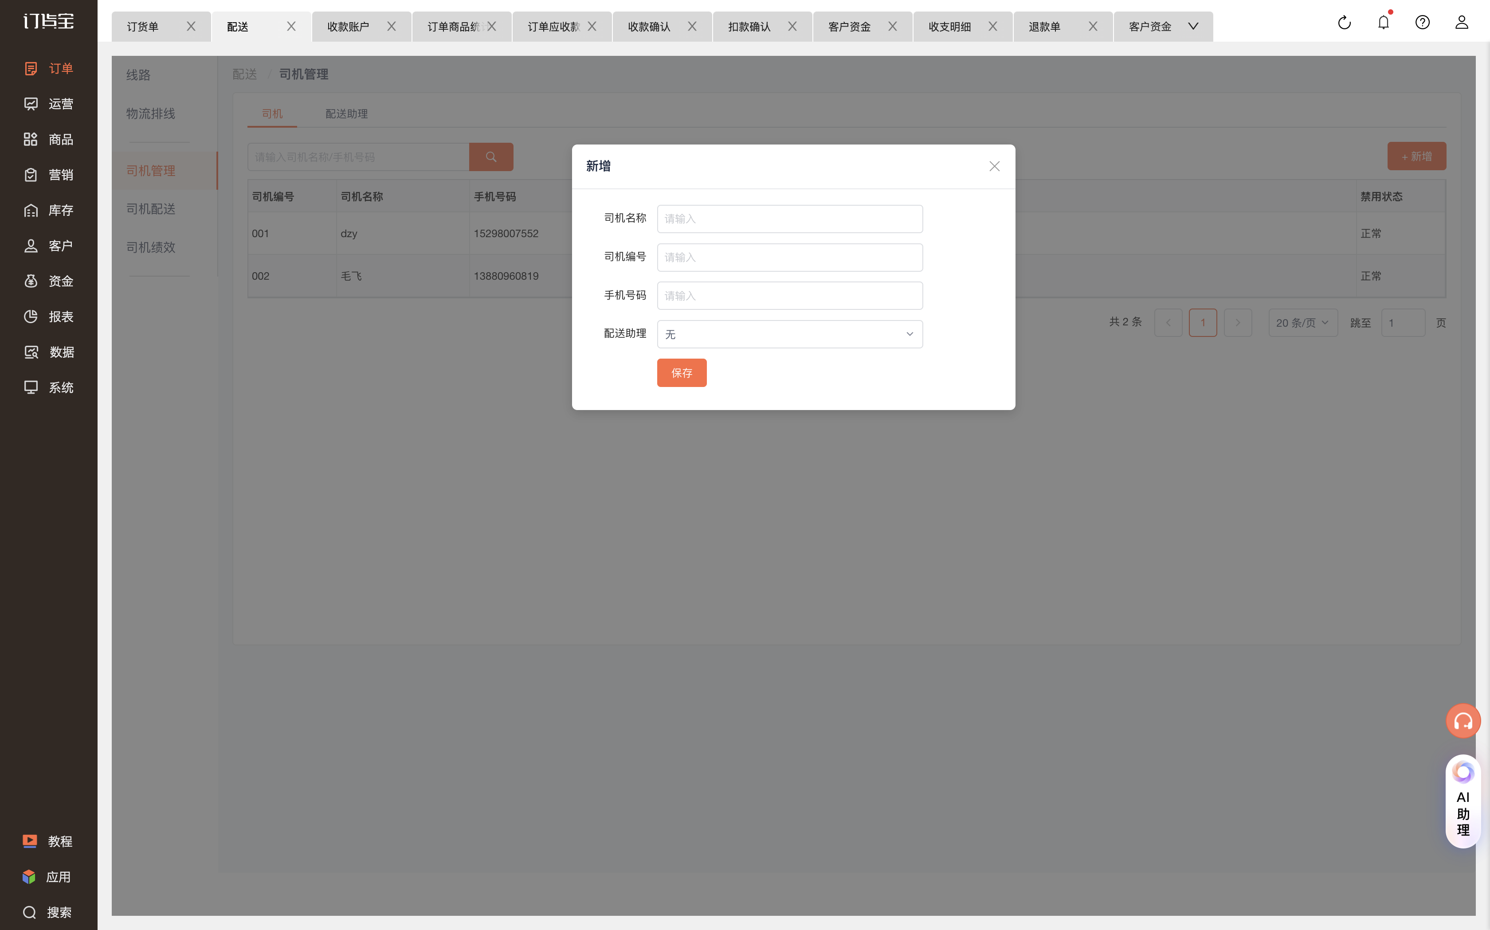The height and width of the screenshot is (930, 1490).
Task: Click the customer service headset icon
Action: click(1463, 720)
